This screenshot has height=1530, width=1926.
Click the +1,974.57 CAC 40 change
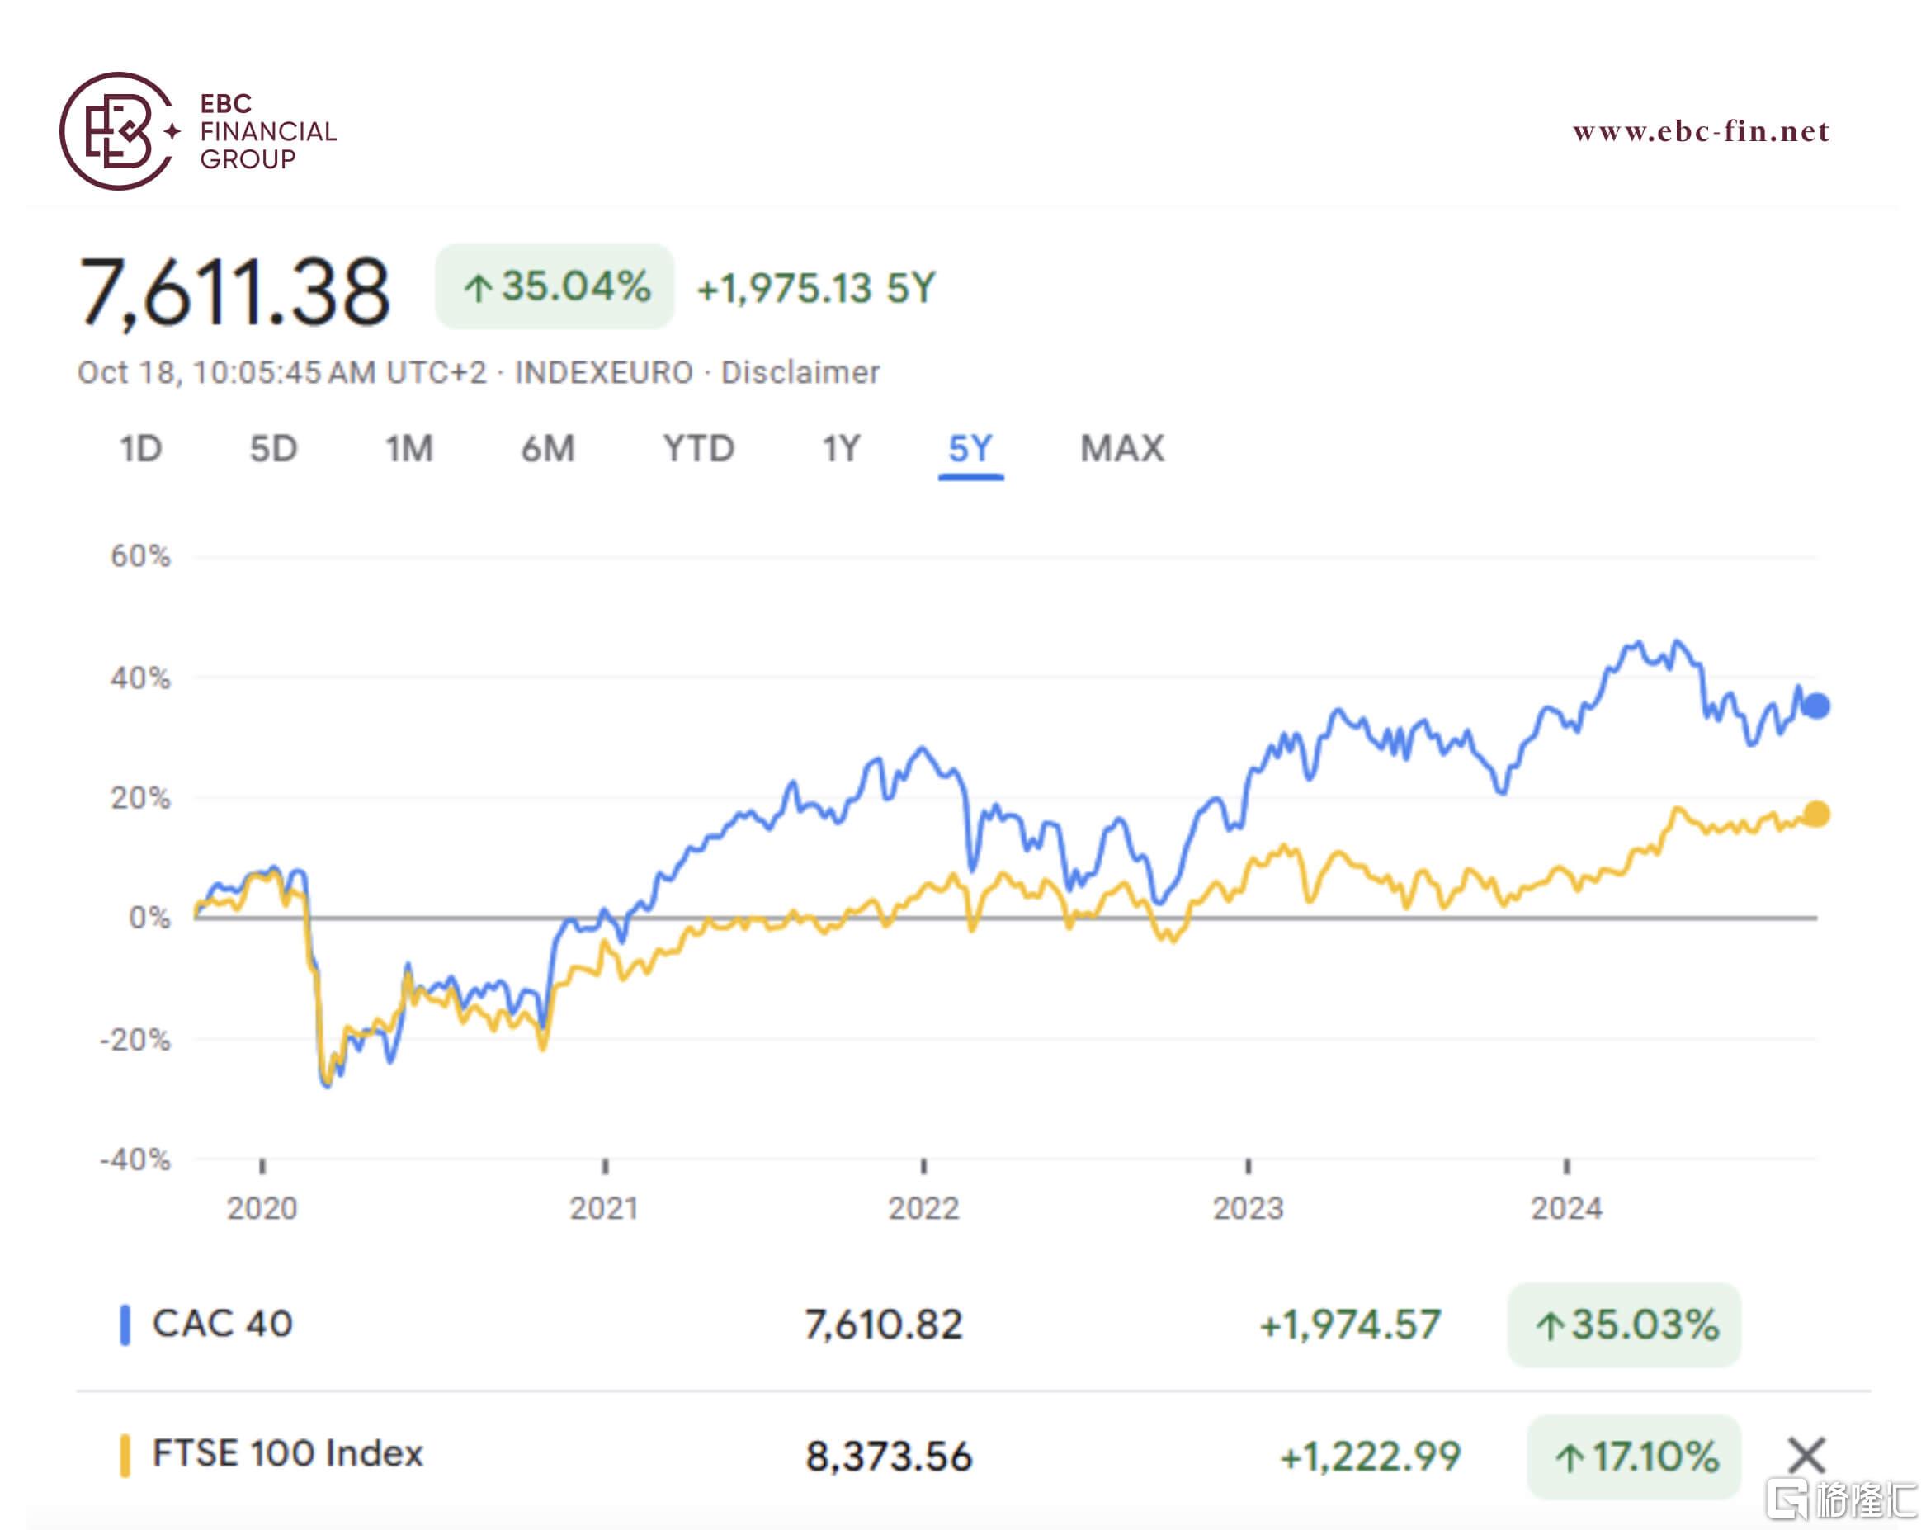(1350, 1325)
